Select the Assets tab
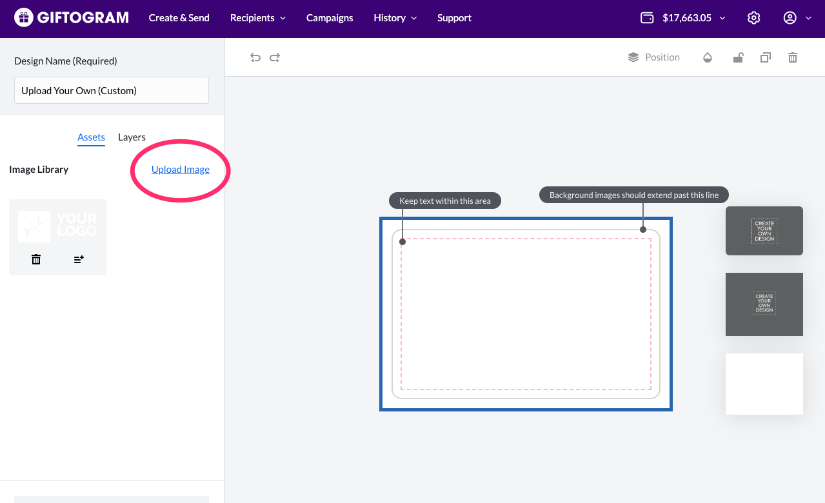The image size is (825, 503). 91,137
